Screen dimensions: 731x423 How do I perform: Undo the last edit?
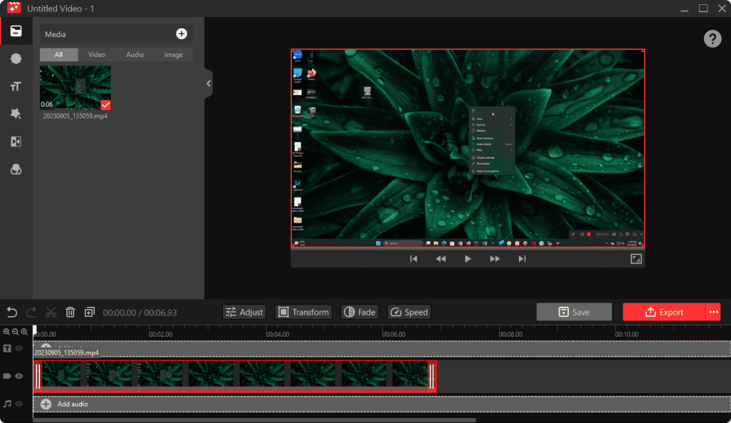11,312
